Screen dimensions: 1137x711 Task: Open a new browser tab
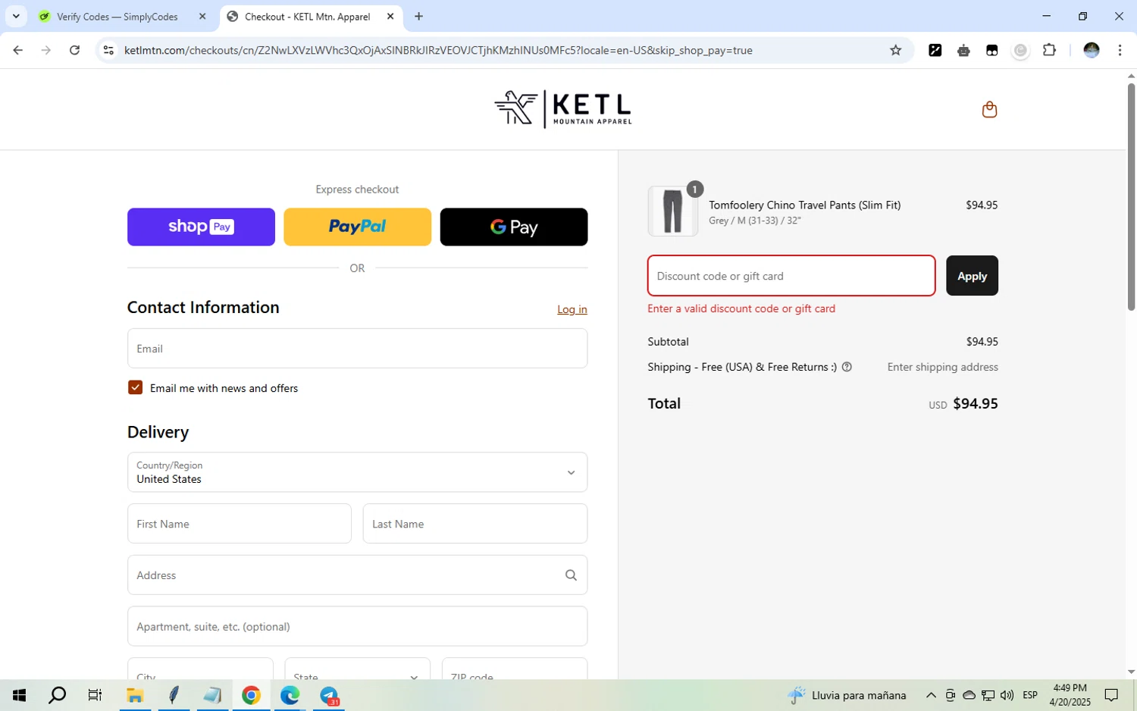(x=418, y=16)
